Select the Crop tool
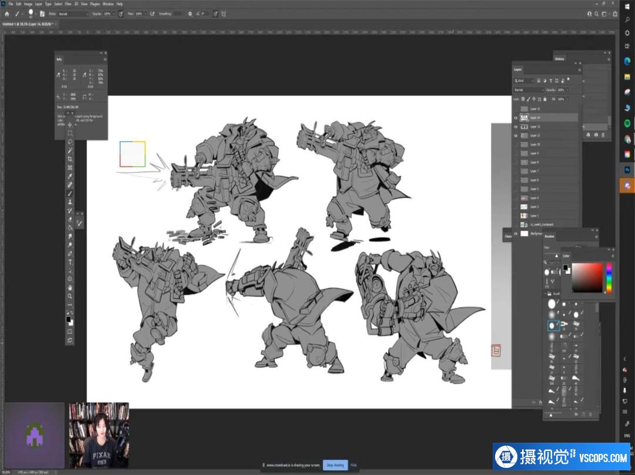635x475 pixels. point(69,159)
